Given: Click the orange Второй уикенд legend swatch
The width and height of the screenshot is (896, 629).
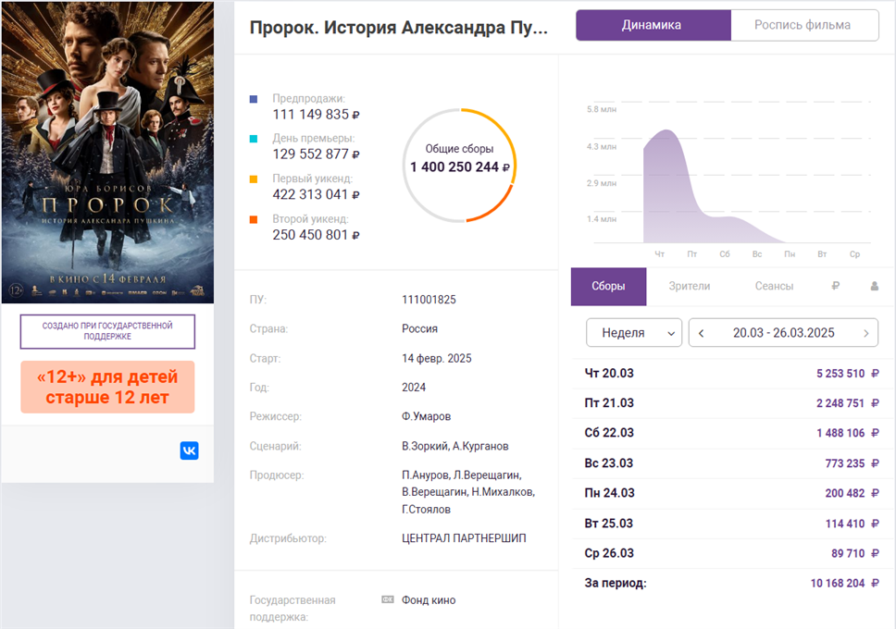Looking at the screenshot, I should (x=254, y=219).
